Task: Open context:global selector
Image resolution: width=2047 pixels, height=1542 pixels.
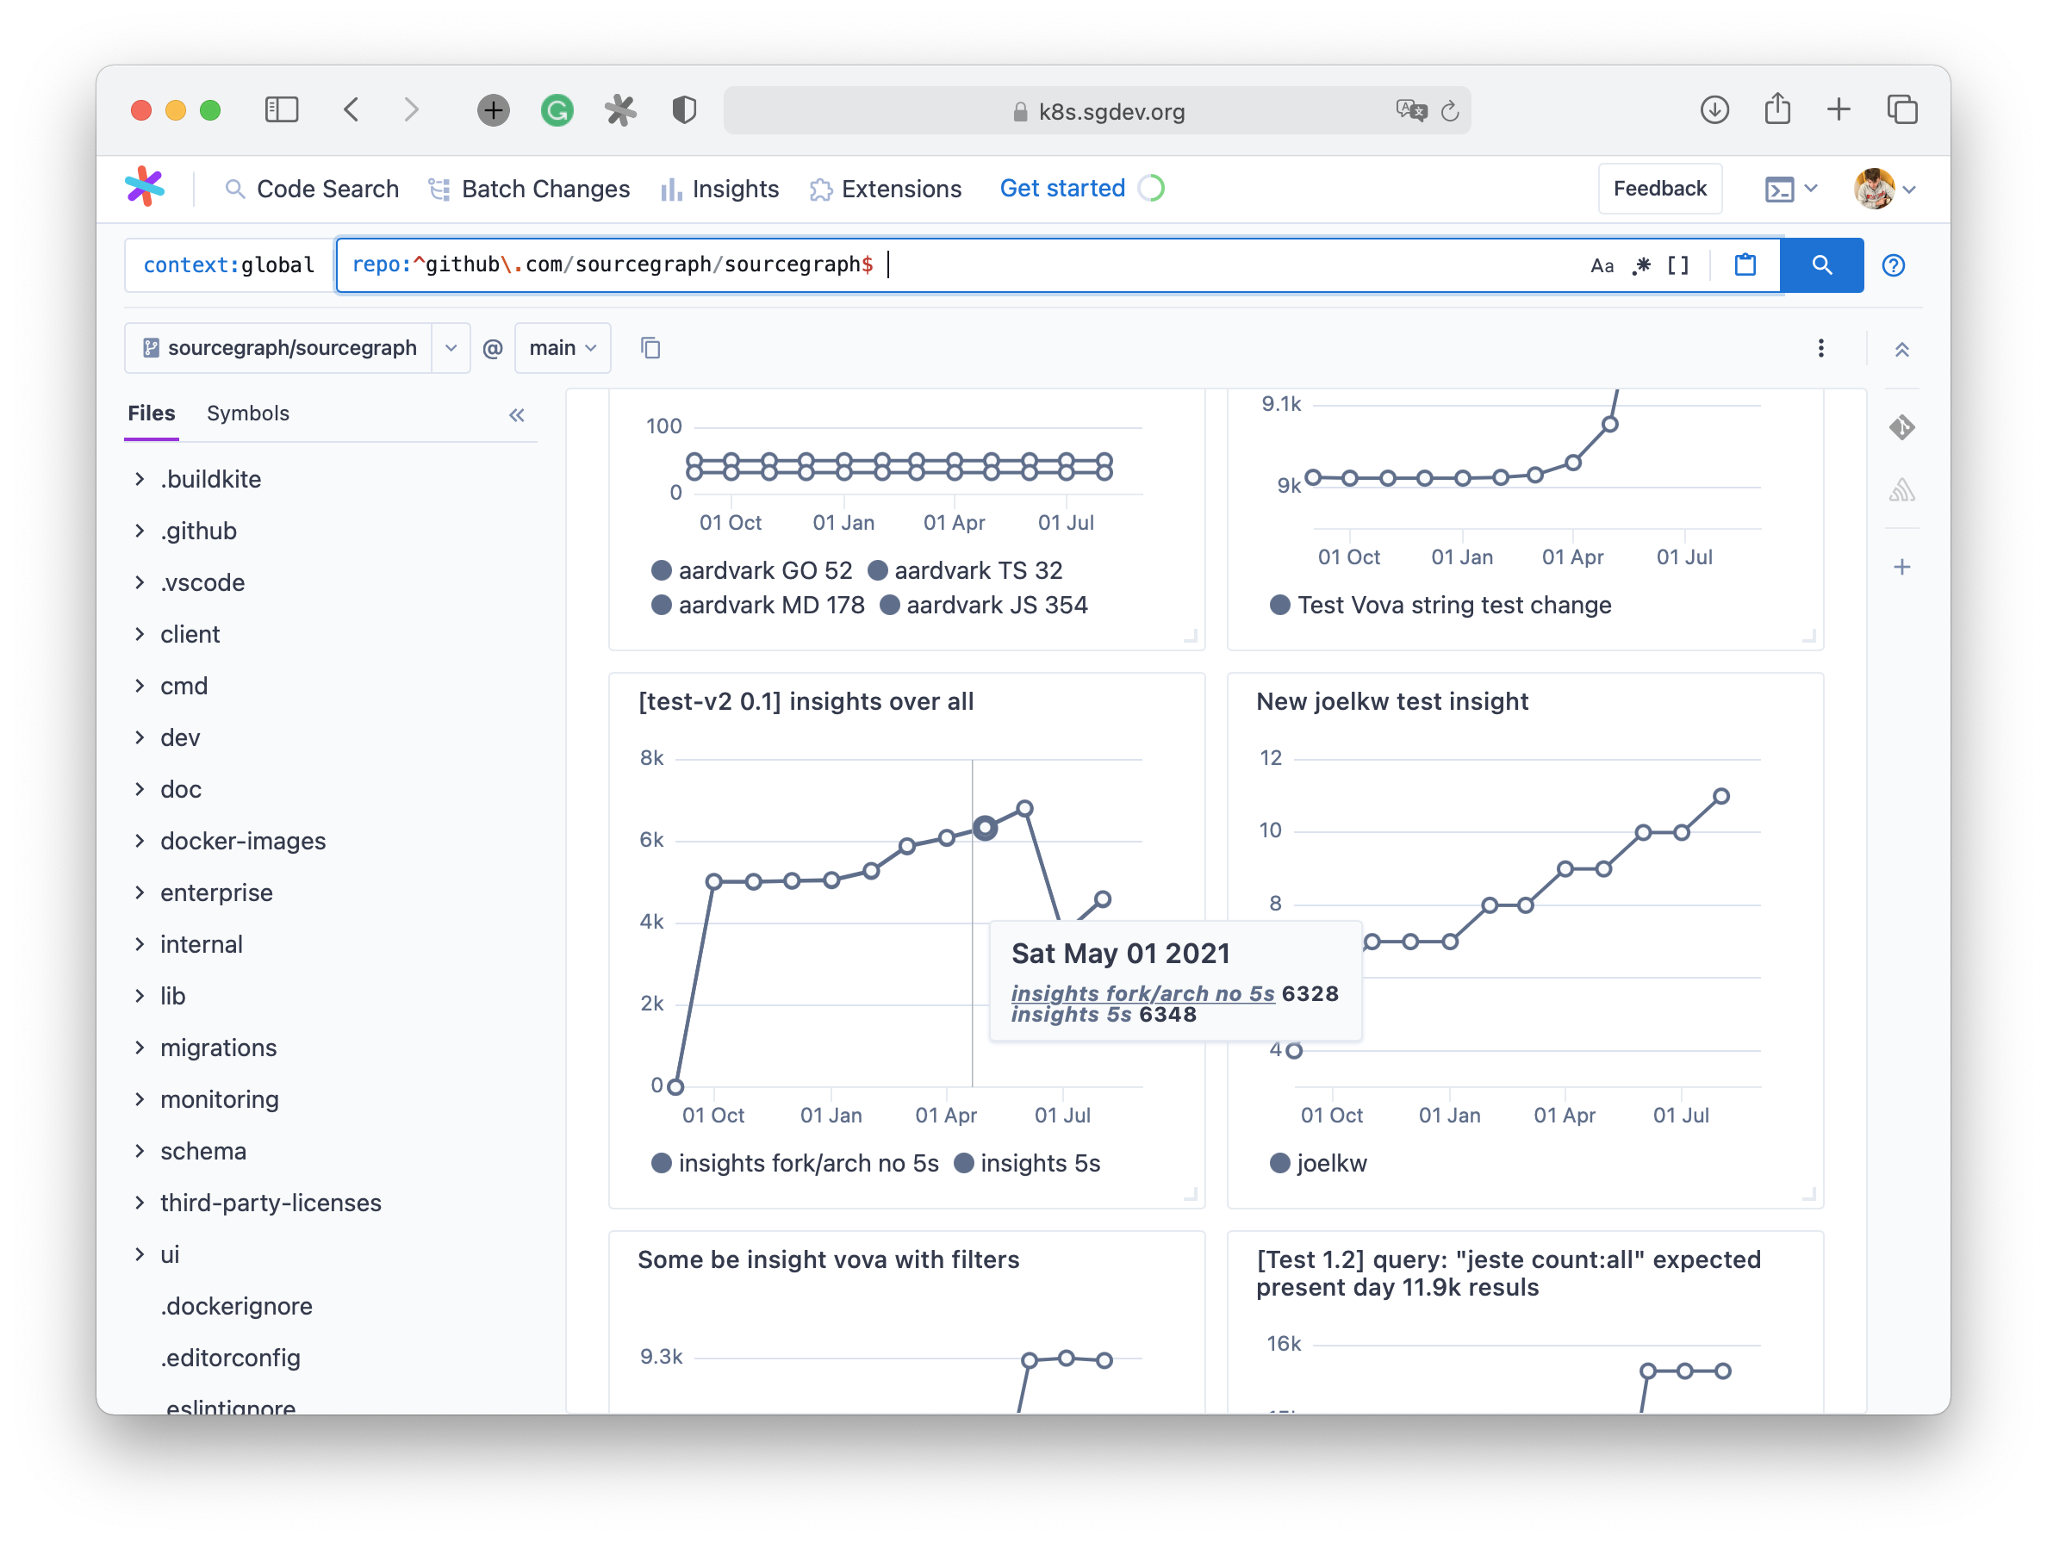Action: pos(229,265)
